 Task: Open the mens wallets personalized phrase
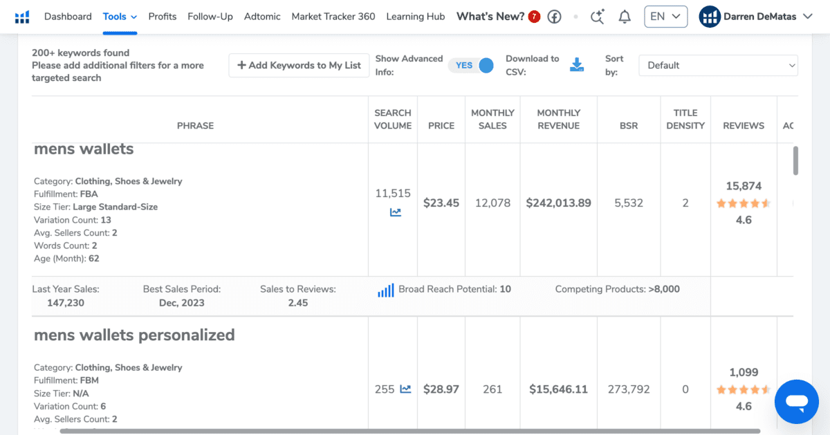134,335
